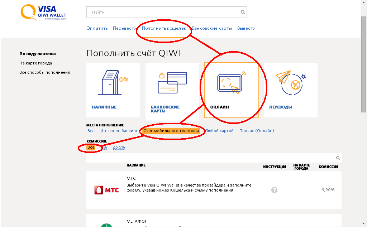Select the БАНКОВСКИЕ КАРТЫ category label
The image size is (367, 227).
click(165, 109)
